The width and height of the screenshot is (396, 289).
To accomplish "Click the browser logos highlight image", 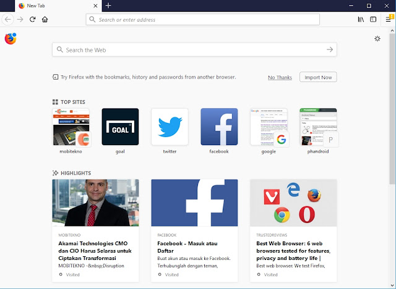I will coord(293,203).
